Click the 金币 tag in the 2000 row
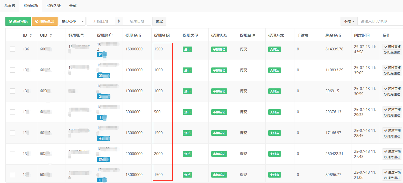The height and width of the screenshot is (183, 403). (187, 154)
